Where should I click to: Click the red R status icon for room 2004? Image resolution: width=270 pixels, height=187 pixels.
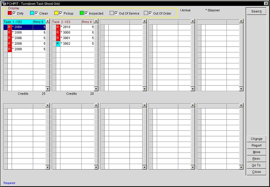pyautogui.click(x=10, y=27)
